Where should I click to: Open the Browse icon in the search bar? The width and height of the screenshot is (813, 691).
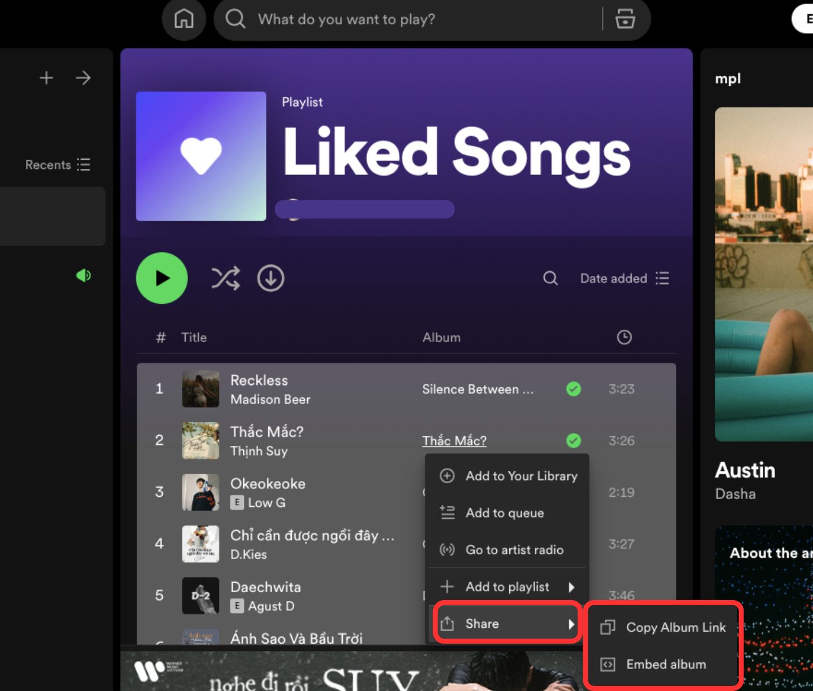[x=625, y=19]
